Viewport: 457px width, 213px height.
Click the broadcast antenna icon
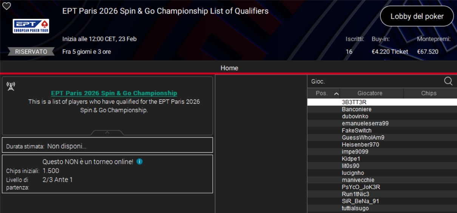pos(11,86)
